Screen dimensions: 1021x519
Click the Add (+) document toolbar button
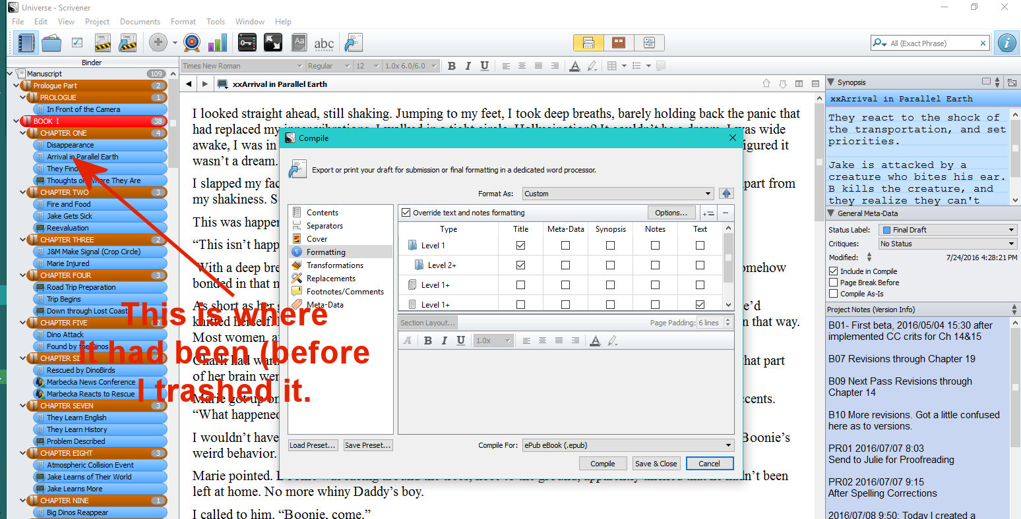(158, 43)
